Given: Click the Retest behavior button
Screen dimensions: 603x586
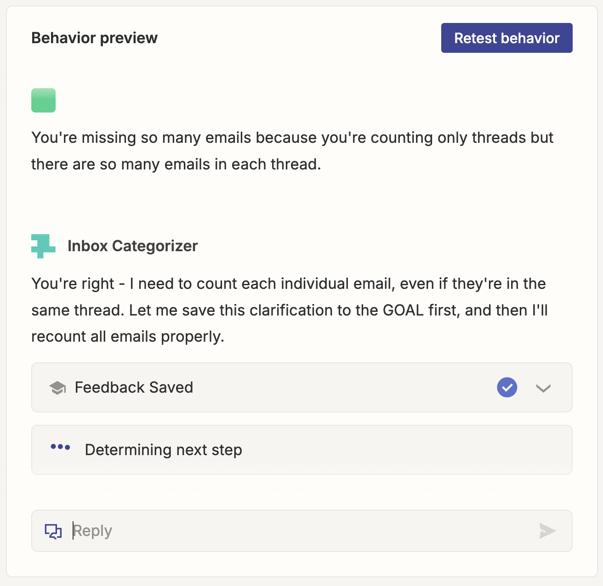Looking at the screenshot, I should pyautogui.click(x=506, y=38).
